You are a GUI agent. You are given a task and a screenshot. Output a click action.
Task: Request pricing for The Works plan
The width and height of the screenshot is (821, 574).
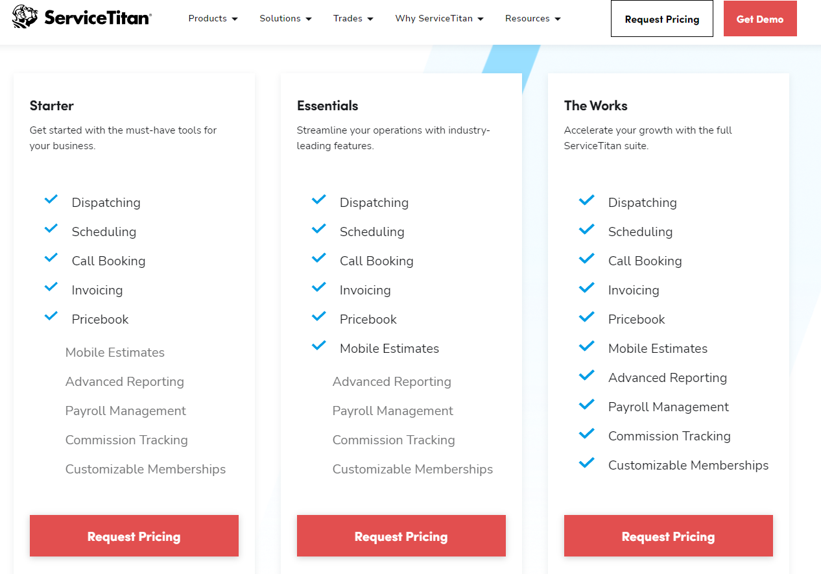point(668,536)
